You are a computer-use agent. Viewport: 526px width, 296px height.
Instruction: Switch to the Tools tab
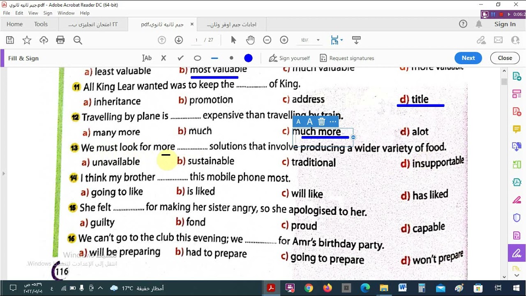pyautogui.click(x=41, y=24)
